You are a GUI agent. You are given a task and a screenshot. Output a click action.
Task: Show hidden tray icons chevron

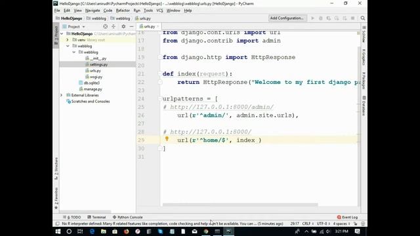tap(306, 231)
